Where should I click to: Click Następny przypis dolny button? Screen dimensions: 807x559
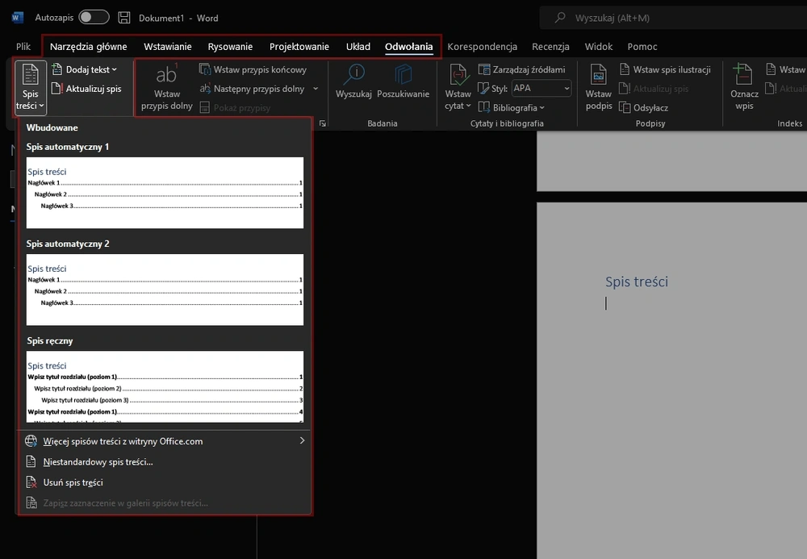pos(252,89)
